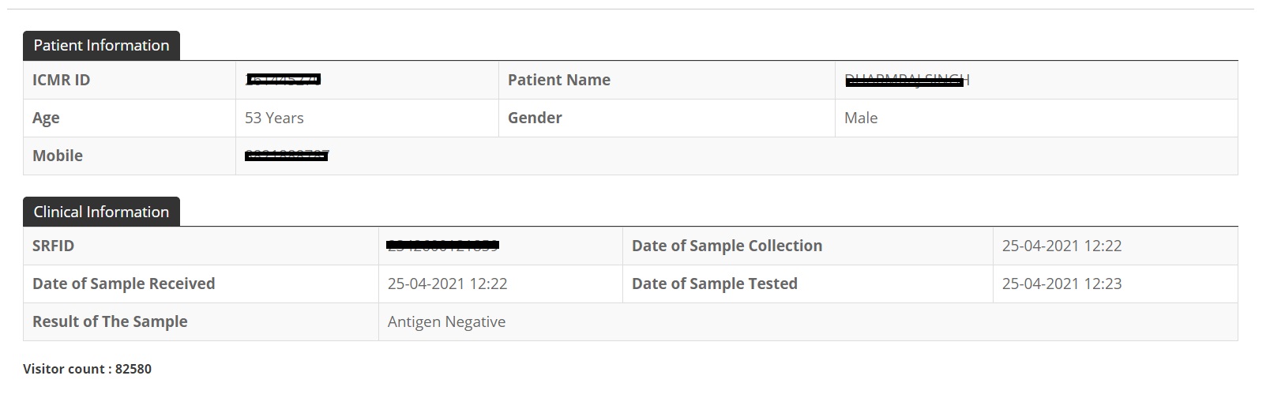Select the redacted mobile number value

pyautogui.click(x=286, y=156)
